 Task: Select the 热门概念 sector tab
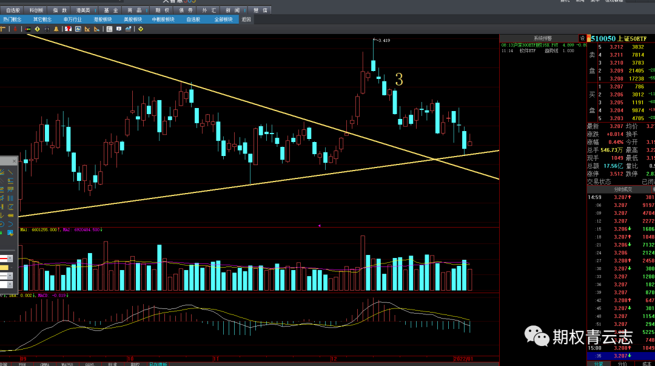12,19
